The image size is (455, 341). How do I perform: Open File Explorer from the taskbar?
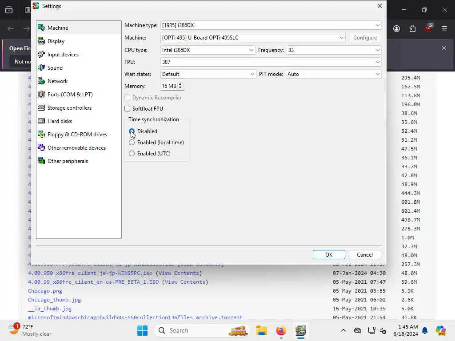pyautogui.click(x=261, y=330)
